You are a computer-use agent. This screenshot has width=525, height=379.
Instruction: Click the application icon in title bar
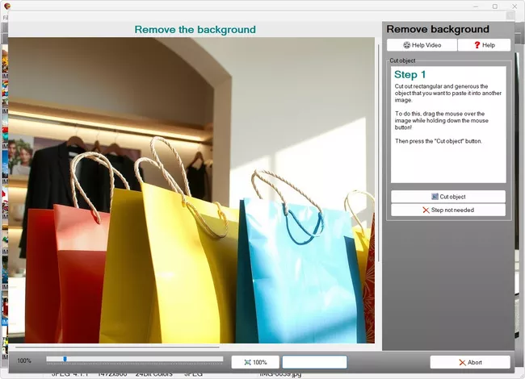7,6
